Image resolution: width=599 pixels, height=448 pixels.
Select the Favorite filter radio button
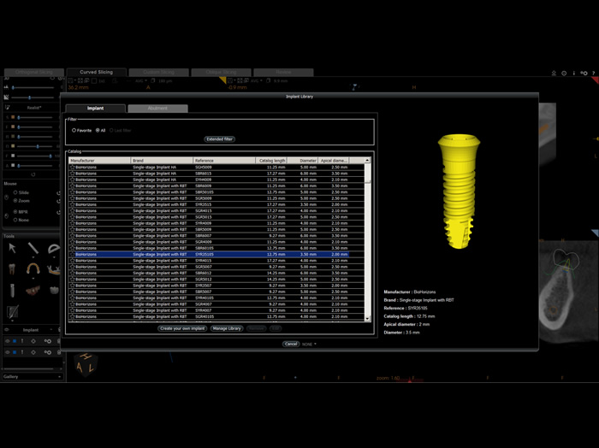coord(74,131)
